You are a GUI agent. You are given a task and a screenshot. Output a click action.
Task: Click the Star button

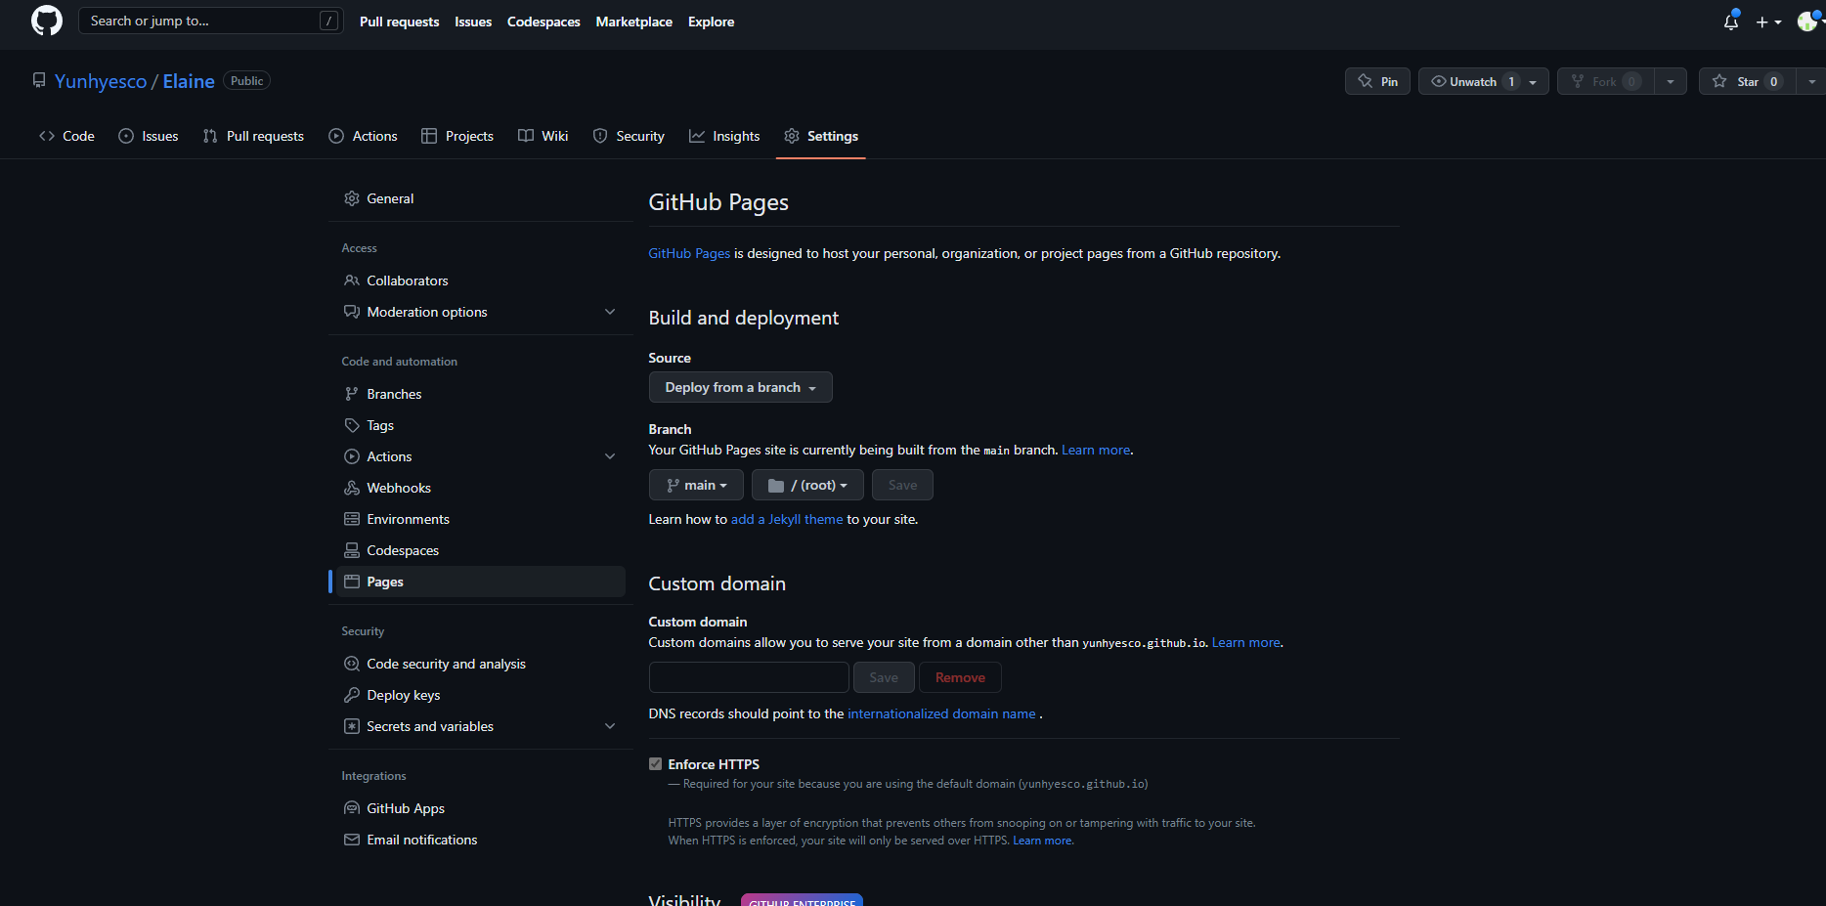pyautogui.click(x=1747, y=81)
